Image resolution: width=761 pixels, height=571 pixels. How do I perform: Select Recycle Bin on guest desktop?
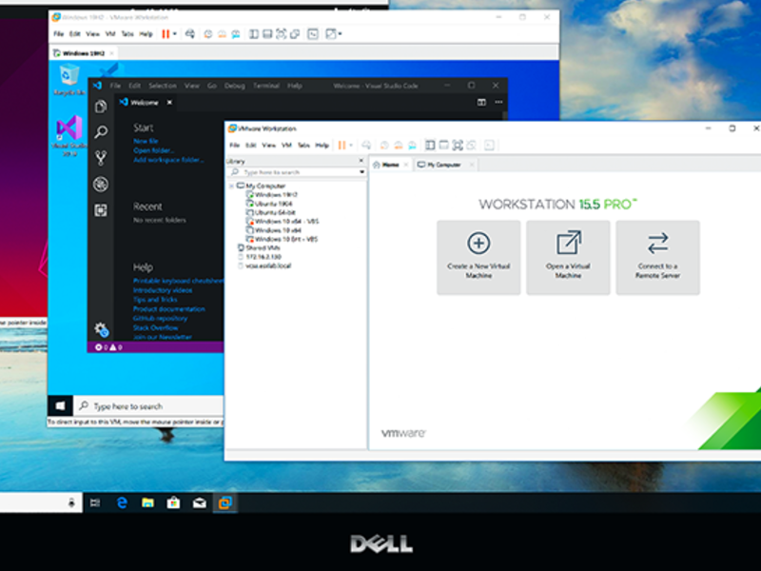(x=69, y=80)
